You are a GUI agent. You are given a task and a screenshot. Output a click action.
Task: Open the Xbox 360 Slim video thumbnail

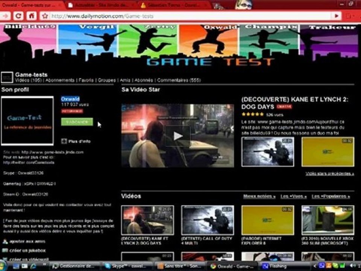328,220
